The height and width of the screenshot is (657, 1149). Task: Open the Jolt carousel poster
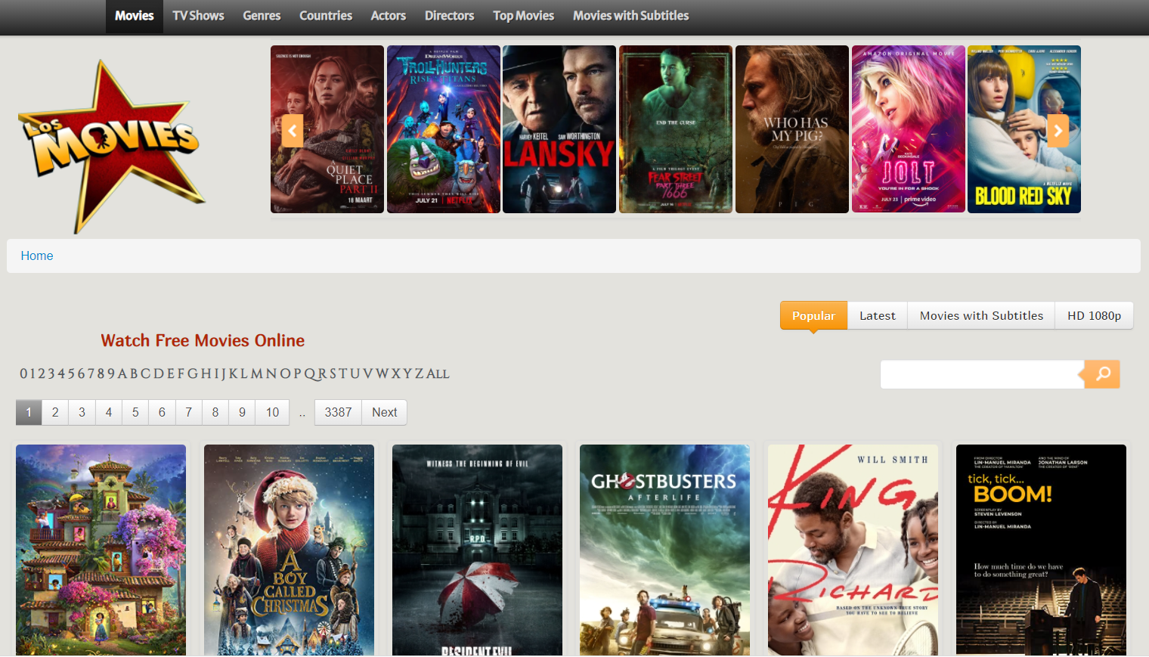(909, 129)
